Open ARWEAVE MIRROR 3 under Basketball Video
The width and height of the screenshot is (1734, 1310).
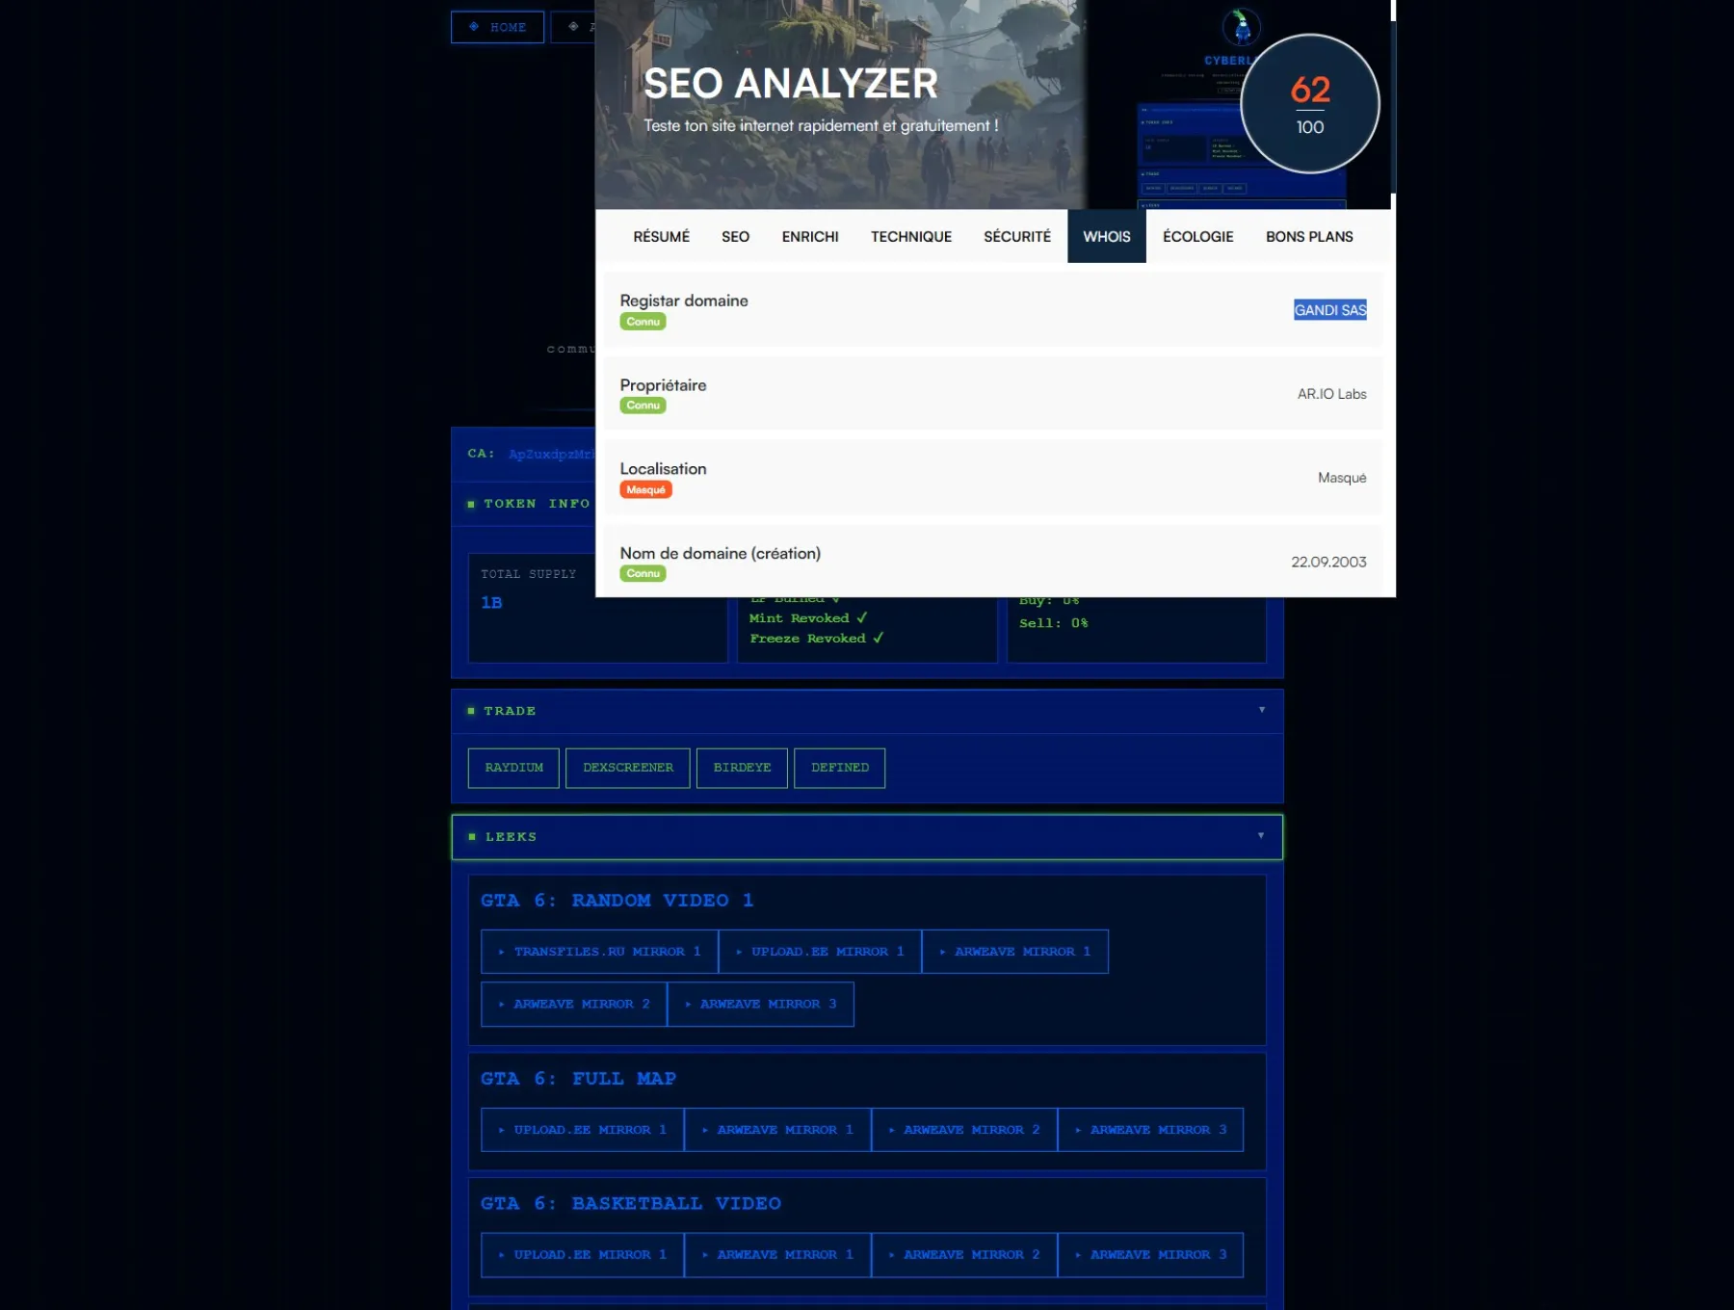pos(1150,1255)
